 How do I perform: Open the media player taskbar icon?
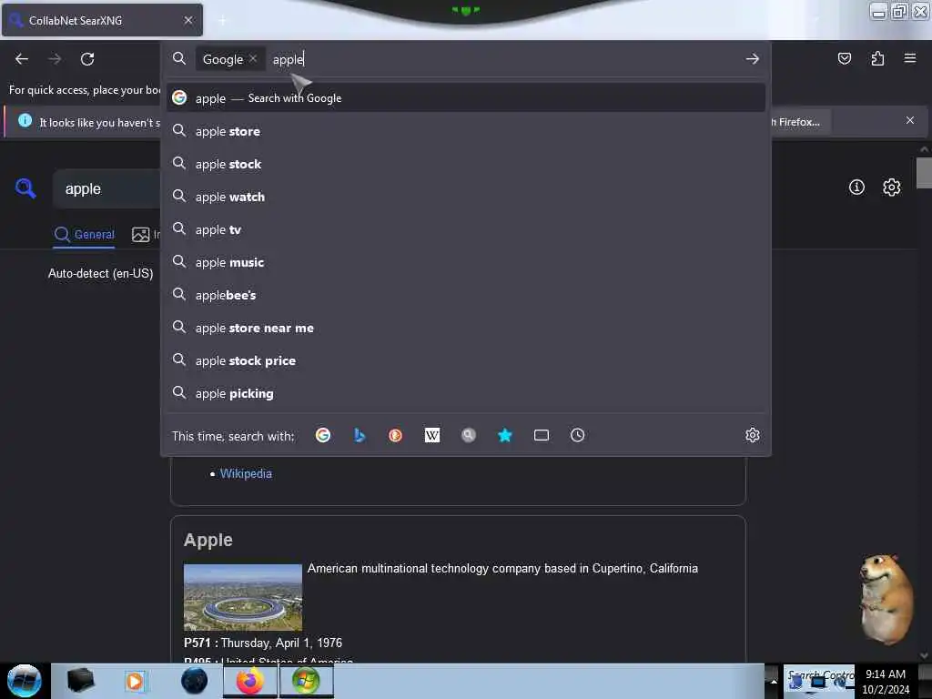(x=135, y=681)
